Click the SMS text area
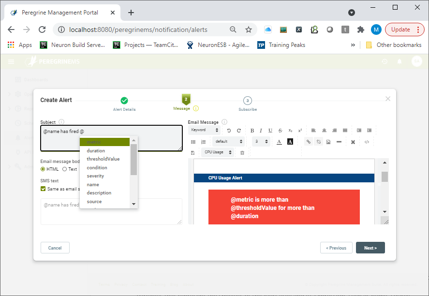The height and width of the screenshot is (296, 429). tap(111, 211)
